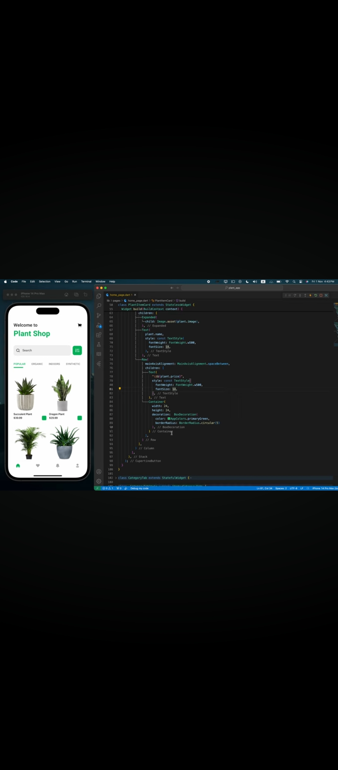Select the INDOORS category tab
The image size is (338, 770).
click(x=54, y=364)
